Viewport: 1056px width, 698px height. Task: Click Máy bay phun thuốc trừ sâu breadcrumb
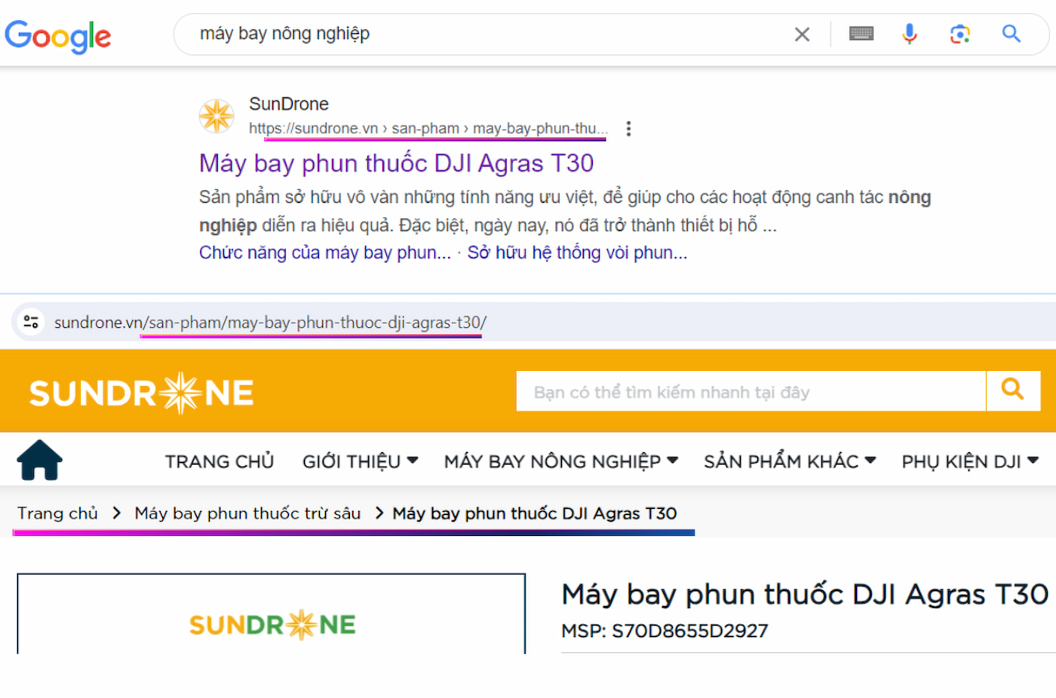click(x=247, y=513)
